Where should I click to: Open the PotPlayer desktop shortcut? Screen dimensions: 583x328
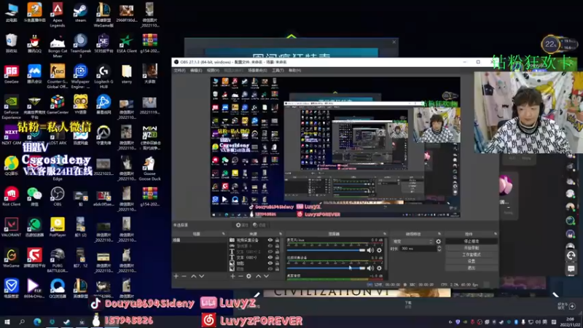[x=58, y=227]
